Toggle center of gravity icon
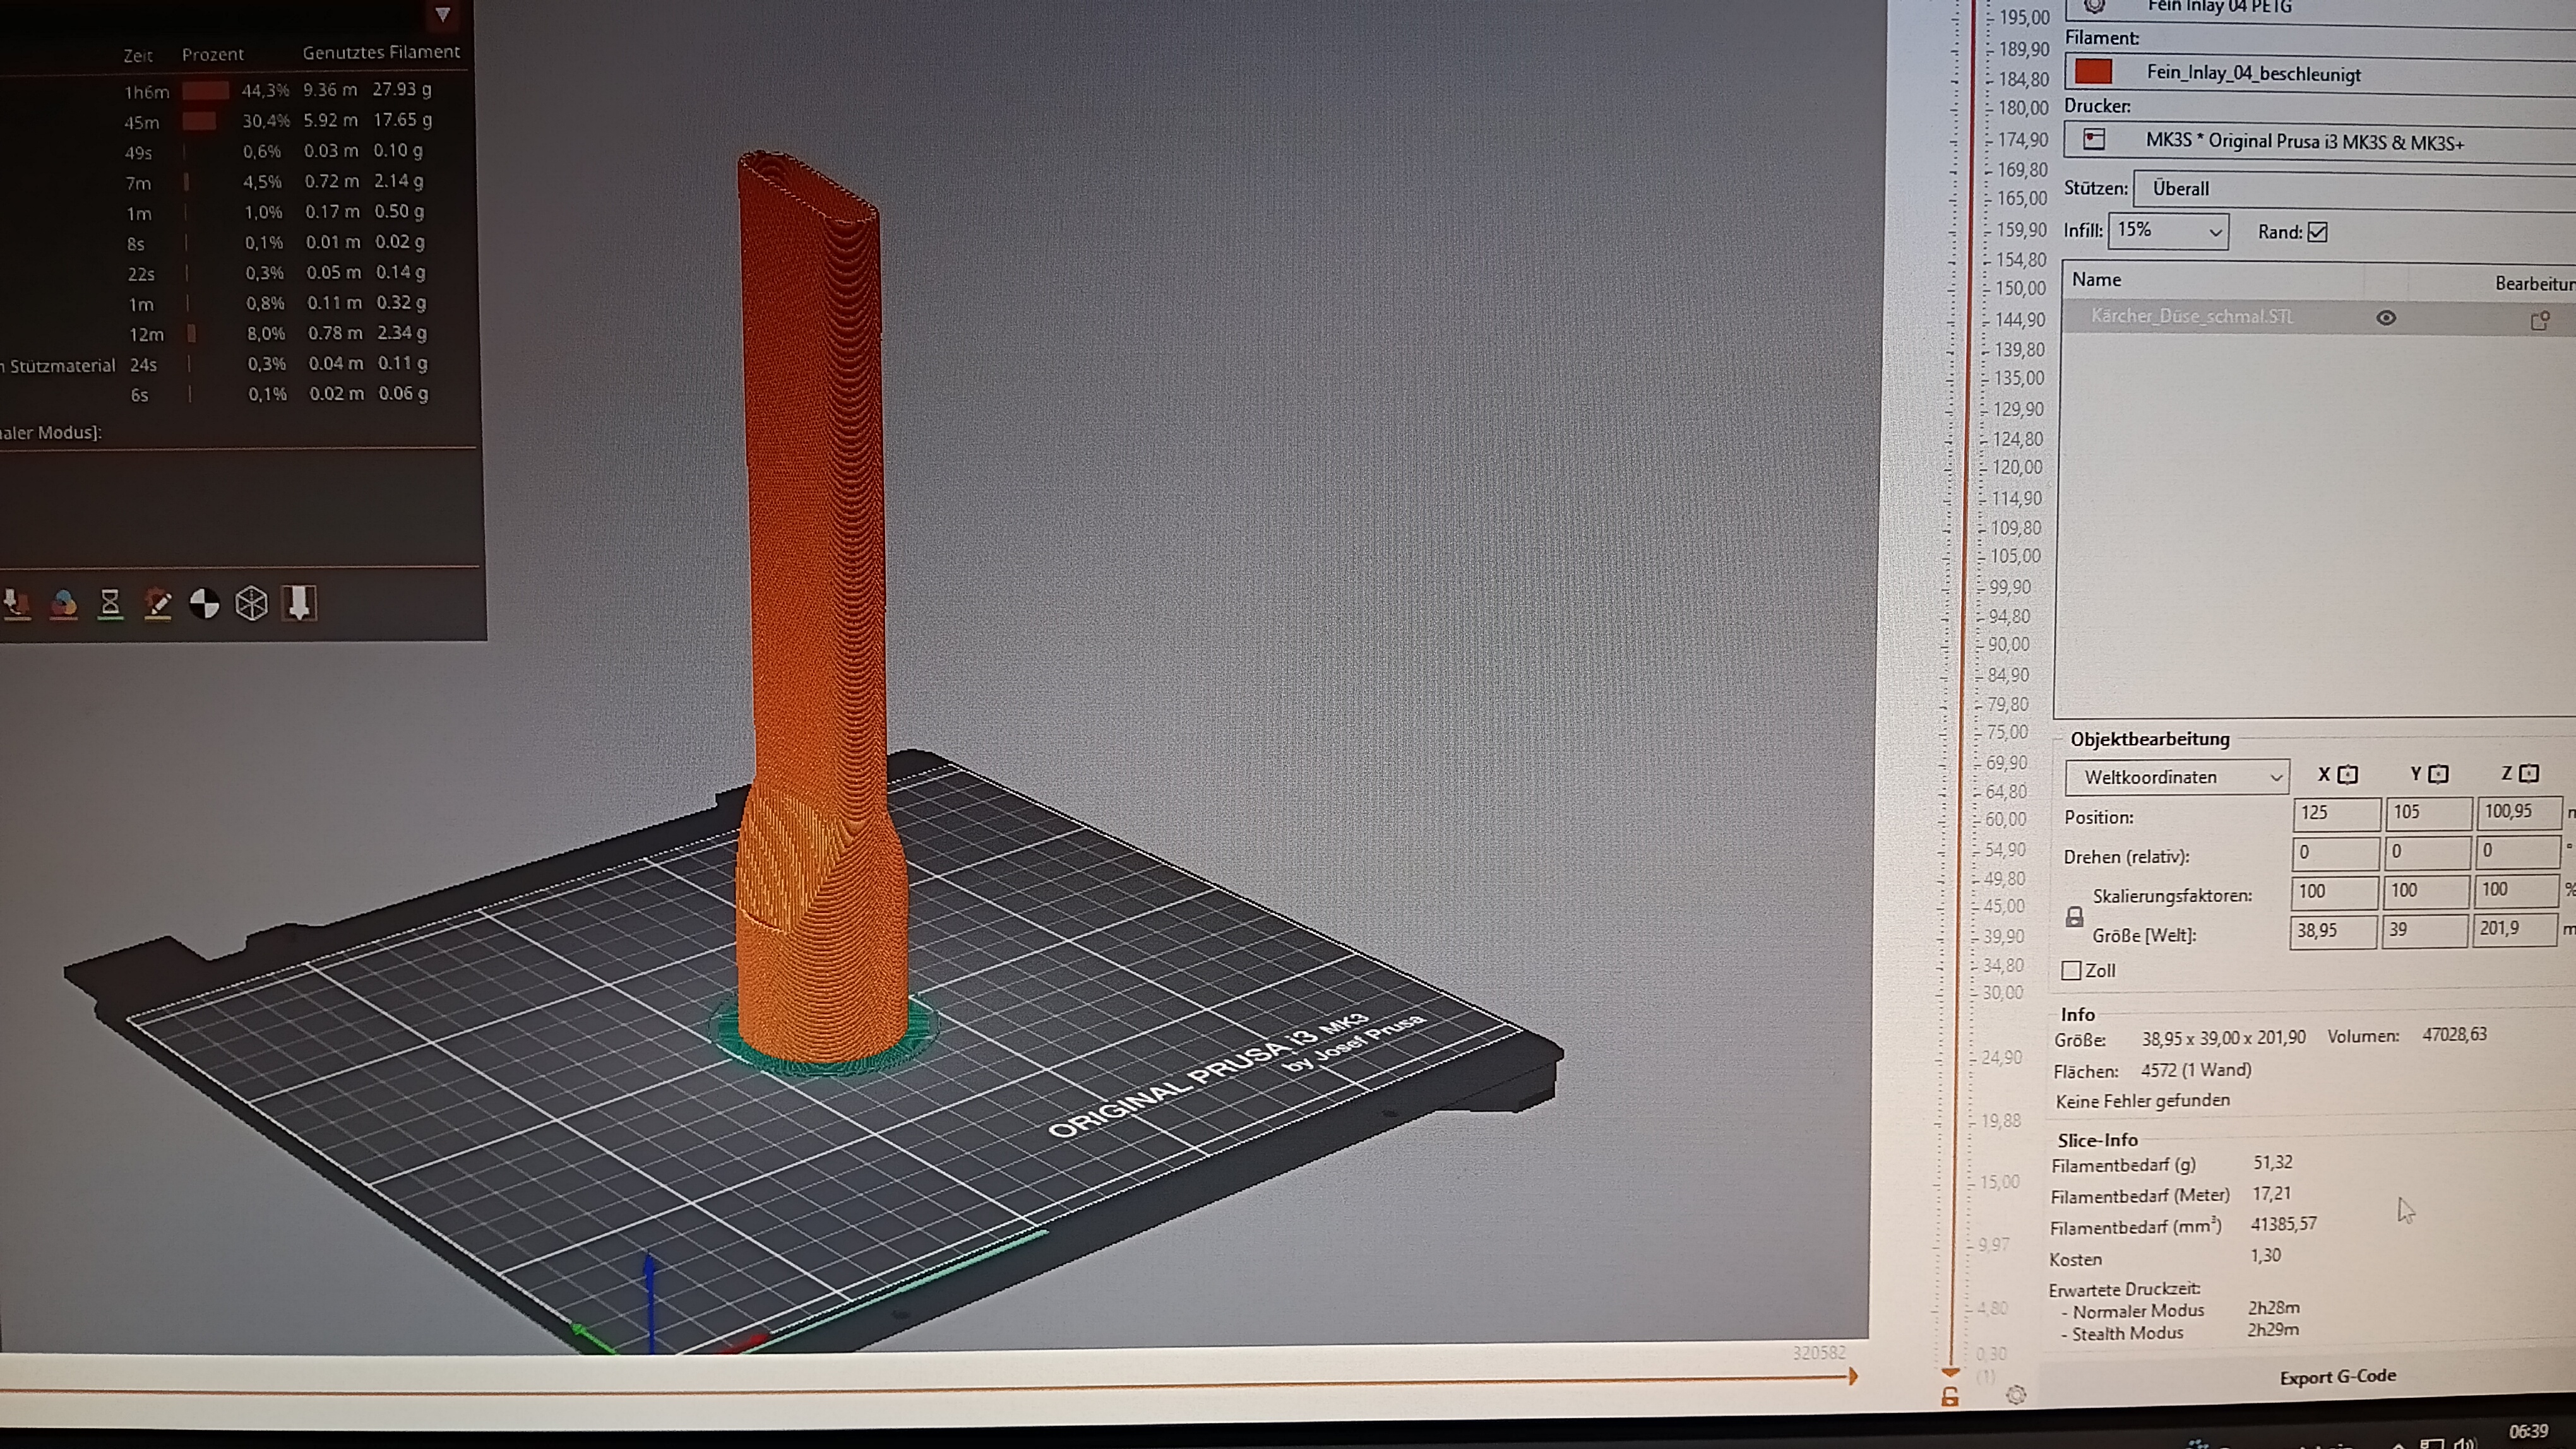The width and height of the screenshot is (2576, 1449). tap(205, 603)
